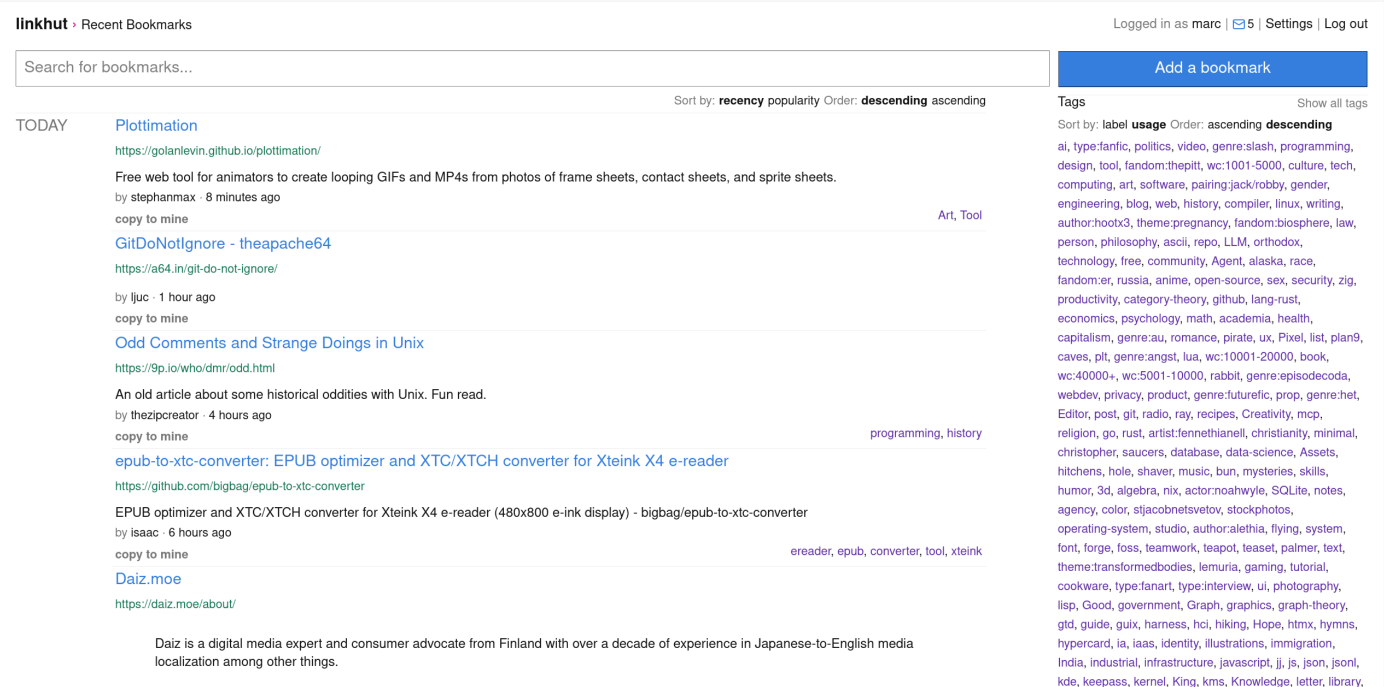Screen dimensions: 1384x687
Task: Open the Plottimation bookmark title
Action: 156,125
